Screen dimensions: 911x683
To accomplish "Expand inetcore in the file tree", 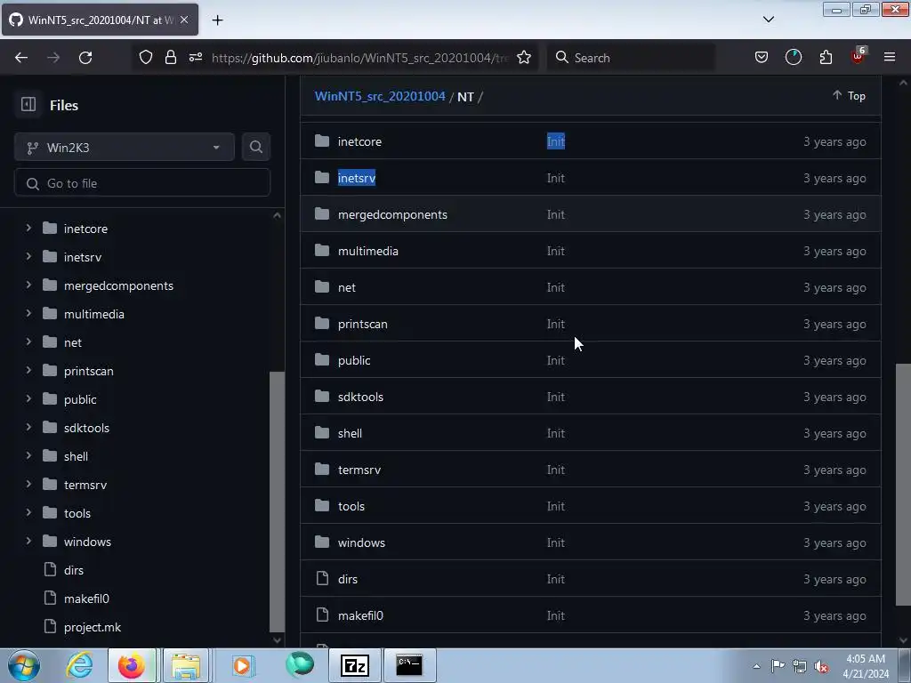I will pos(28,228).
